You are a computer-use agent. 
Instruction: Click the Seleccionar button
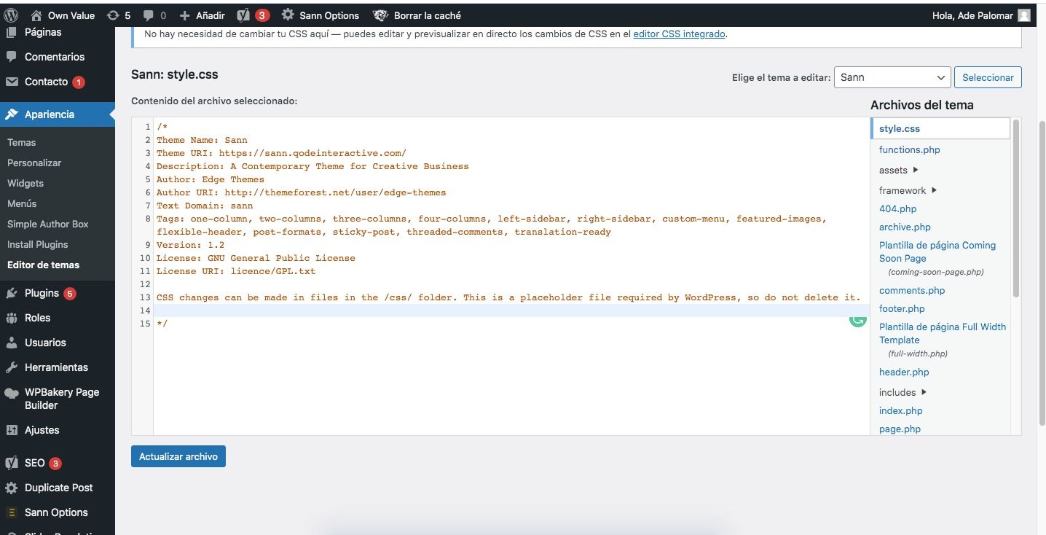click(x=988, y=77)
